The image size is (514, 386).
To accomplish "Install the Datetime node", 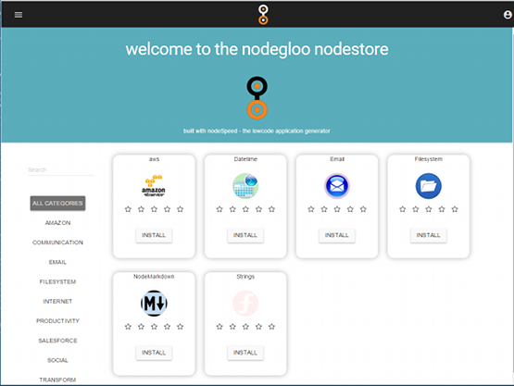I will (245, 235).
